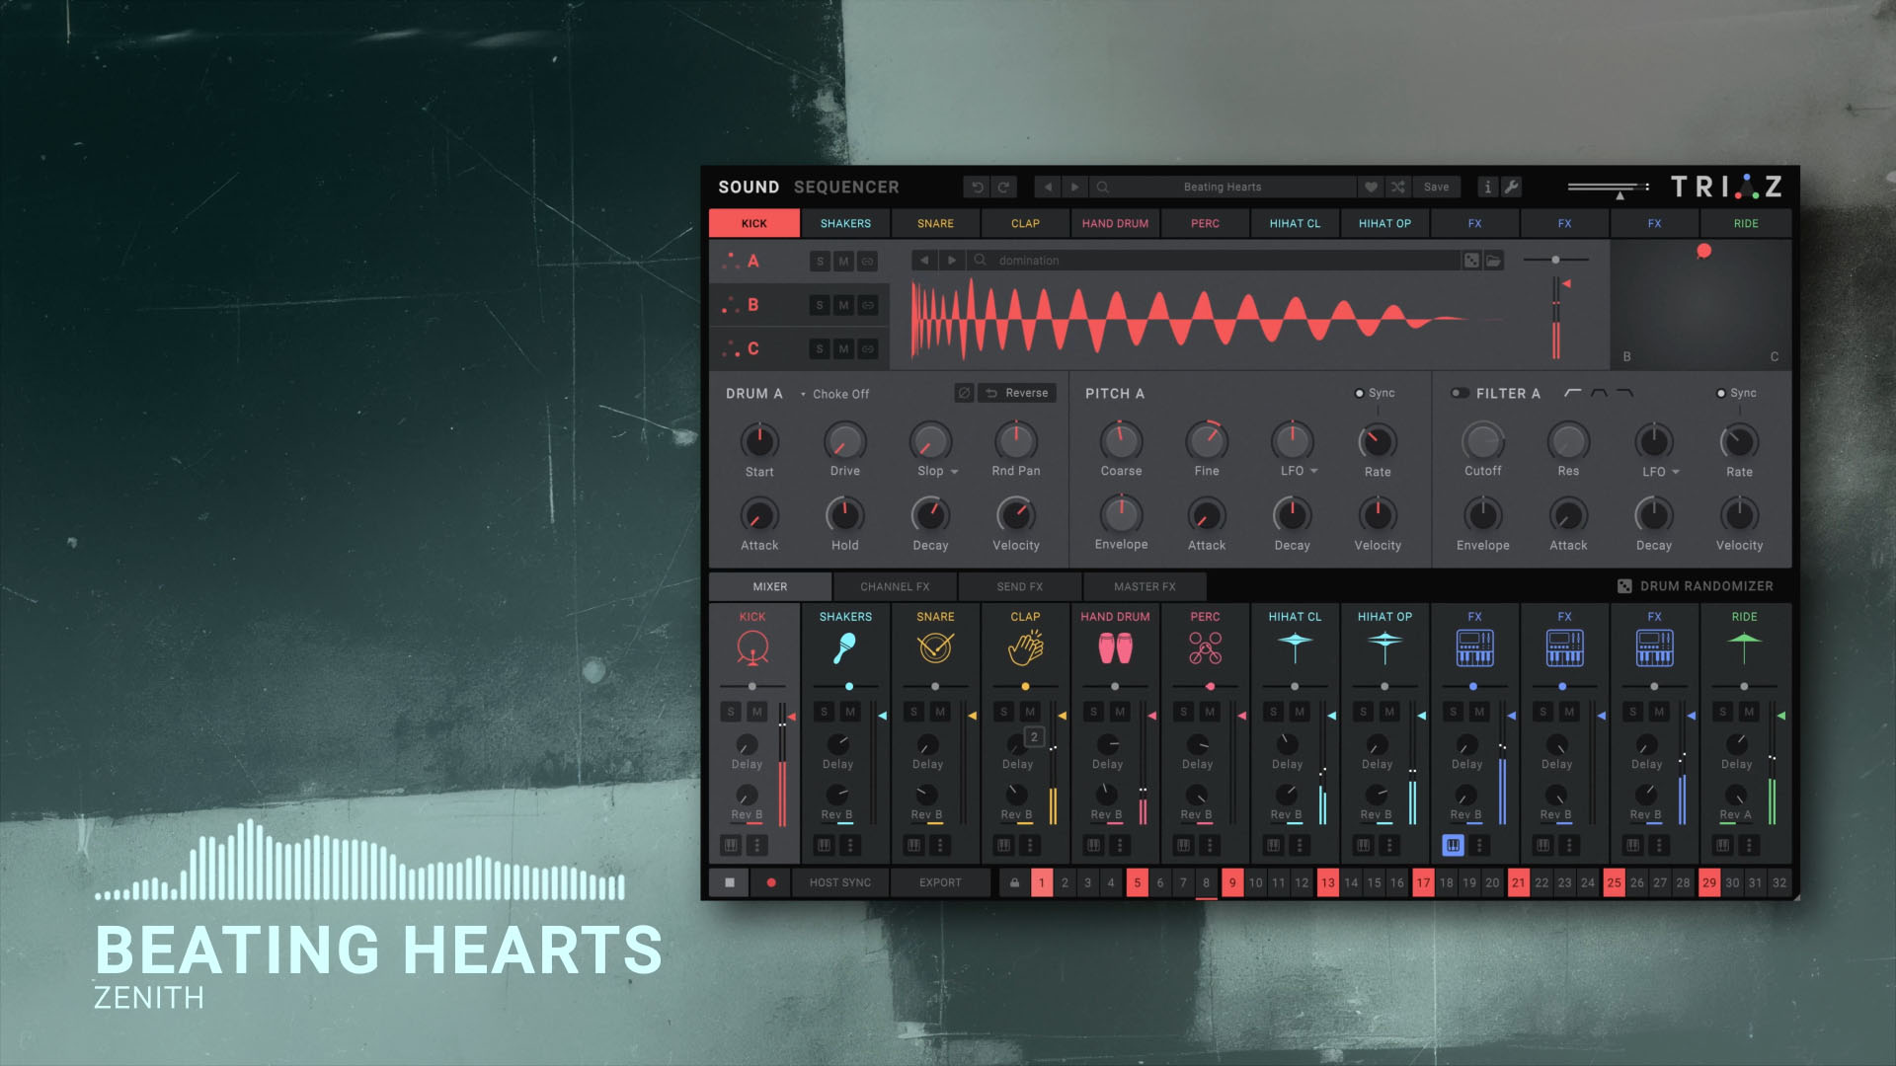
Task: Open the Choke Off dropdown
Action: click(835, 394)
